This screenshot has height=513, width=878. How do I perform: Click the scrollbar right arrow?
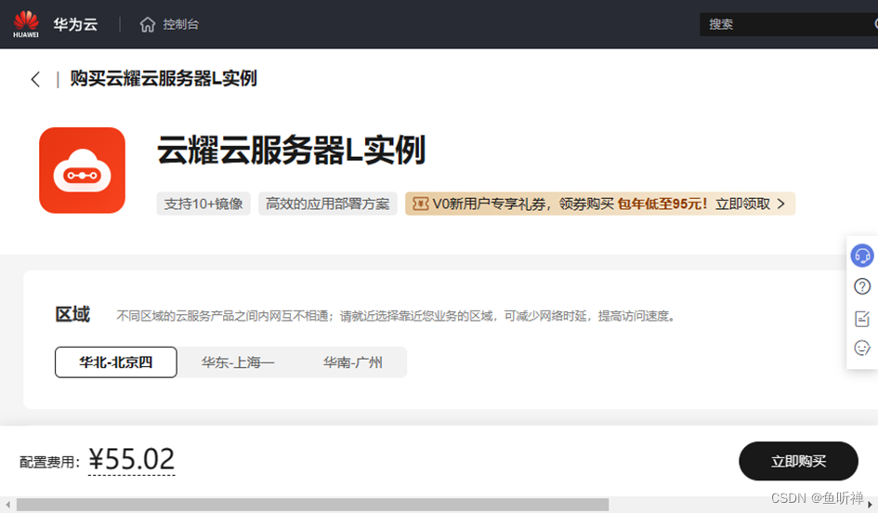(x=870, y=505)
